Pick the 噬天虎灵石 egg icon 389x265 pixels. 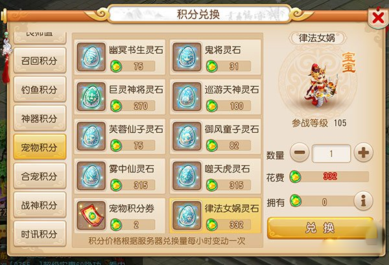187,176
